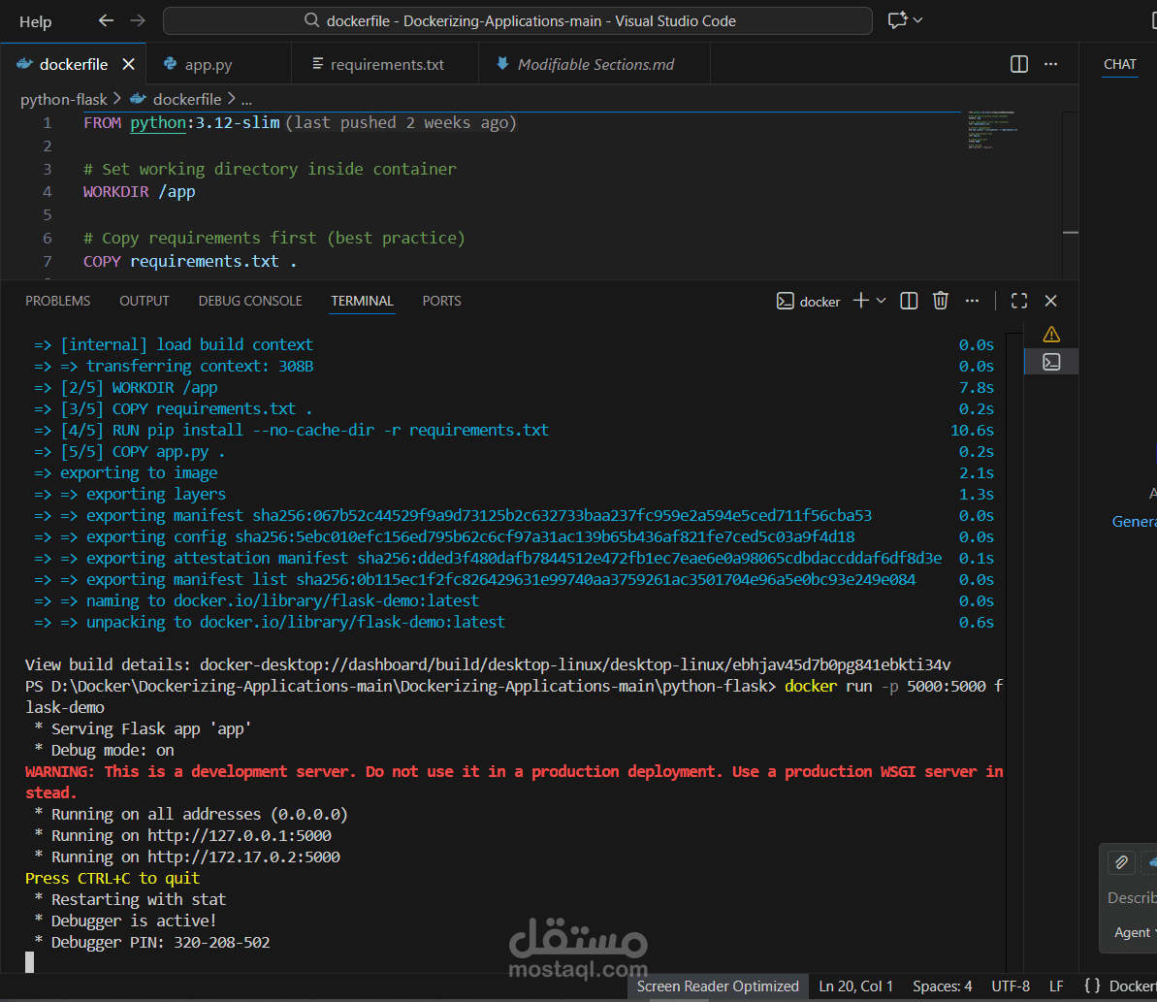Kill terminal with trash icon
The width and height of the screenshot is (1157, 1002).
940,301
